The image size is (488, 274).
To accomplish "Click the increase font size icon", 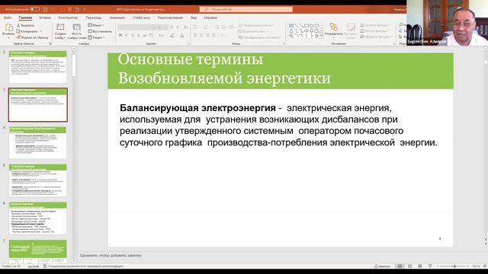I will [172, 27].
